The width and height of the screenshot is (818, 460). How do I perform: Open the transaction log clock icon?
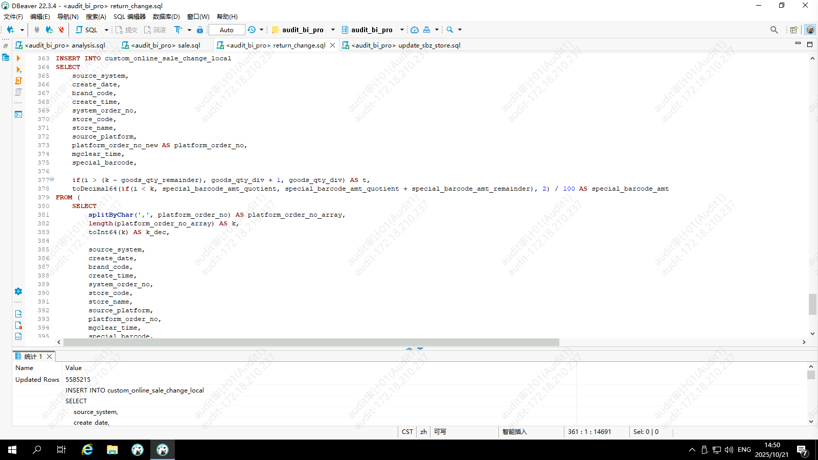tap(252, 30)
